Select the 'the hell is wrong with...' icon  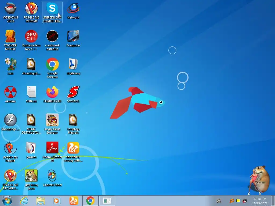click(x=73, y=152)
